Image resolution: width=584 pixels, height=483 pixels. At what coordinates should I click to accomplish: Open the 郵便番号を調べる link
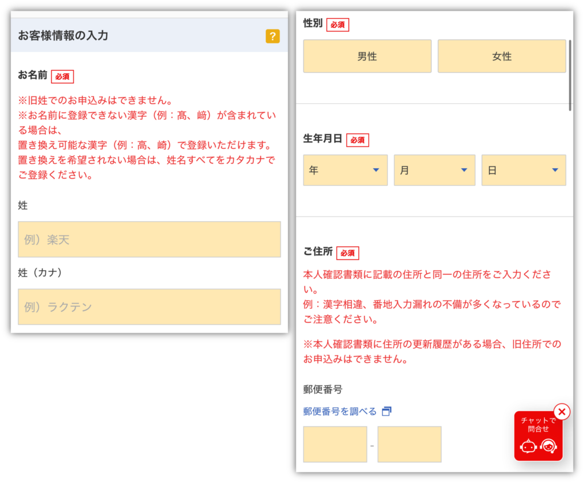pyautogui.click(x=340, y=411)
